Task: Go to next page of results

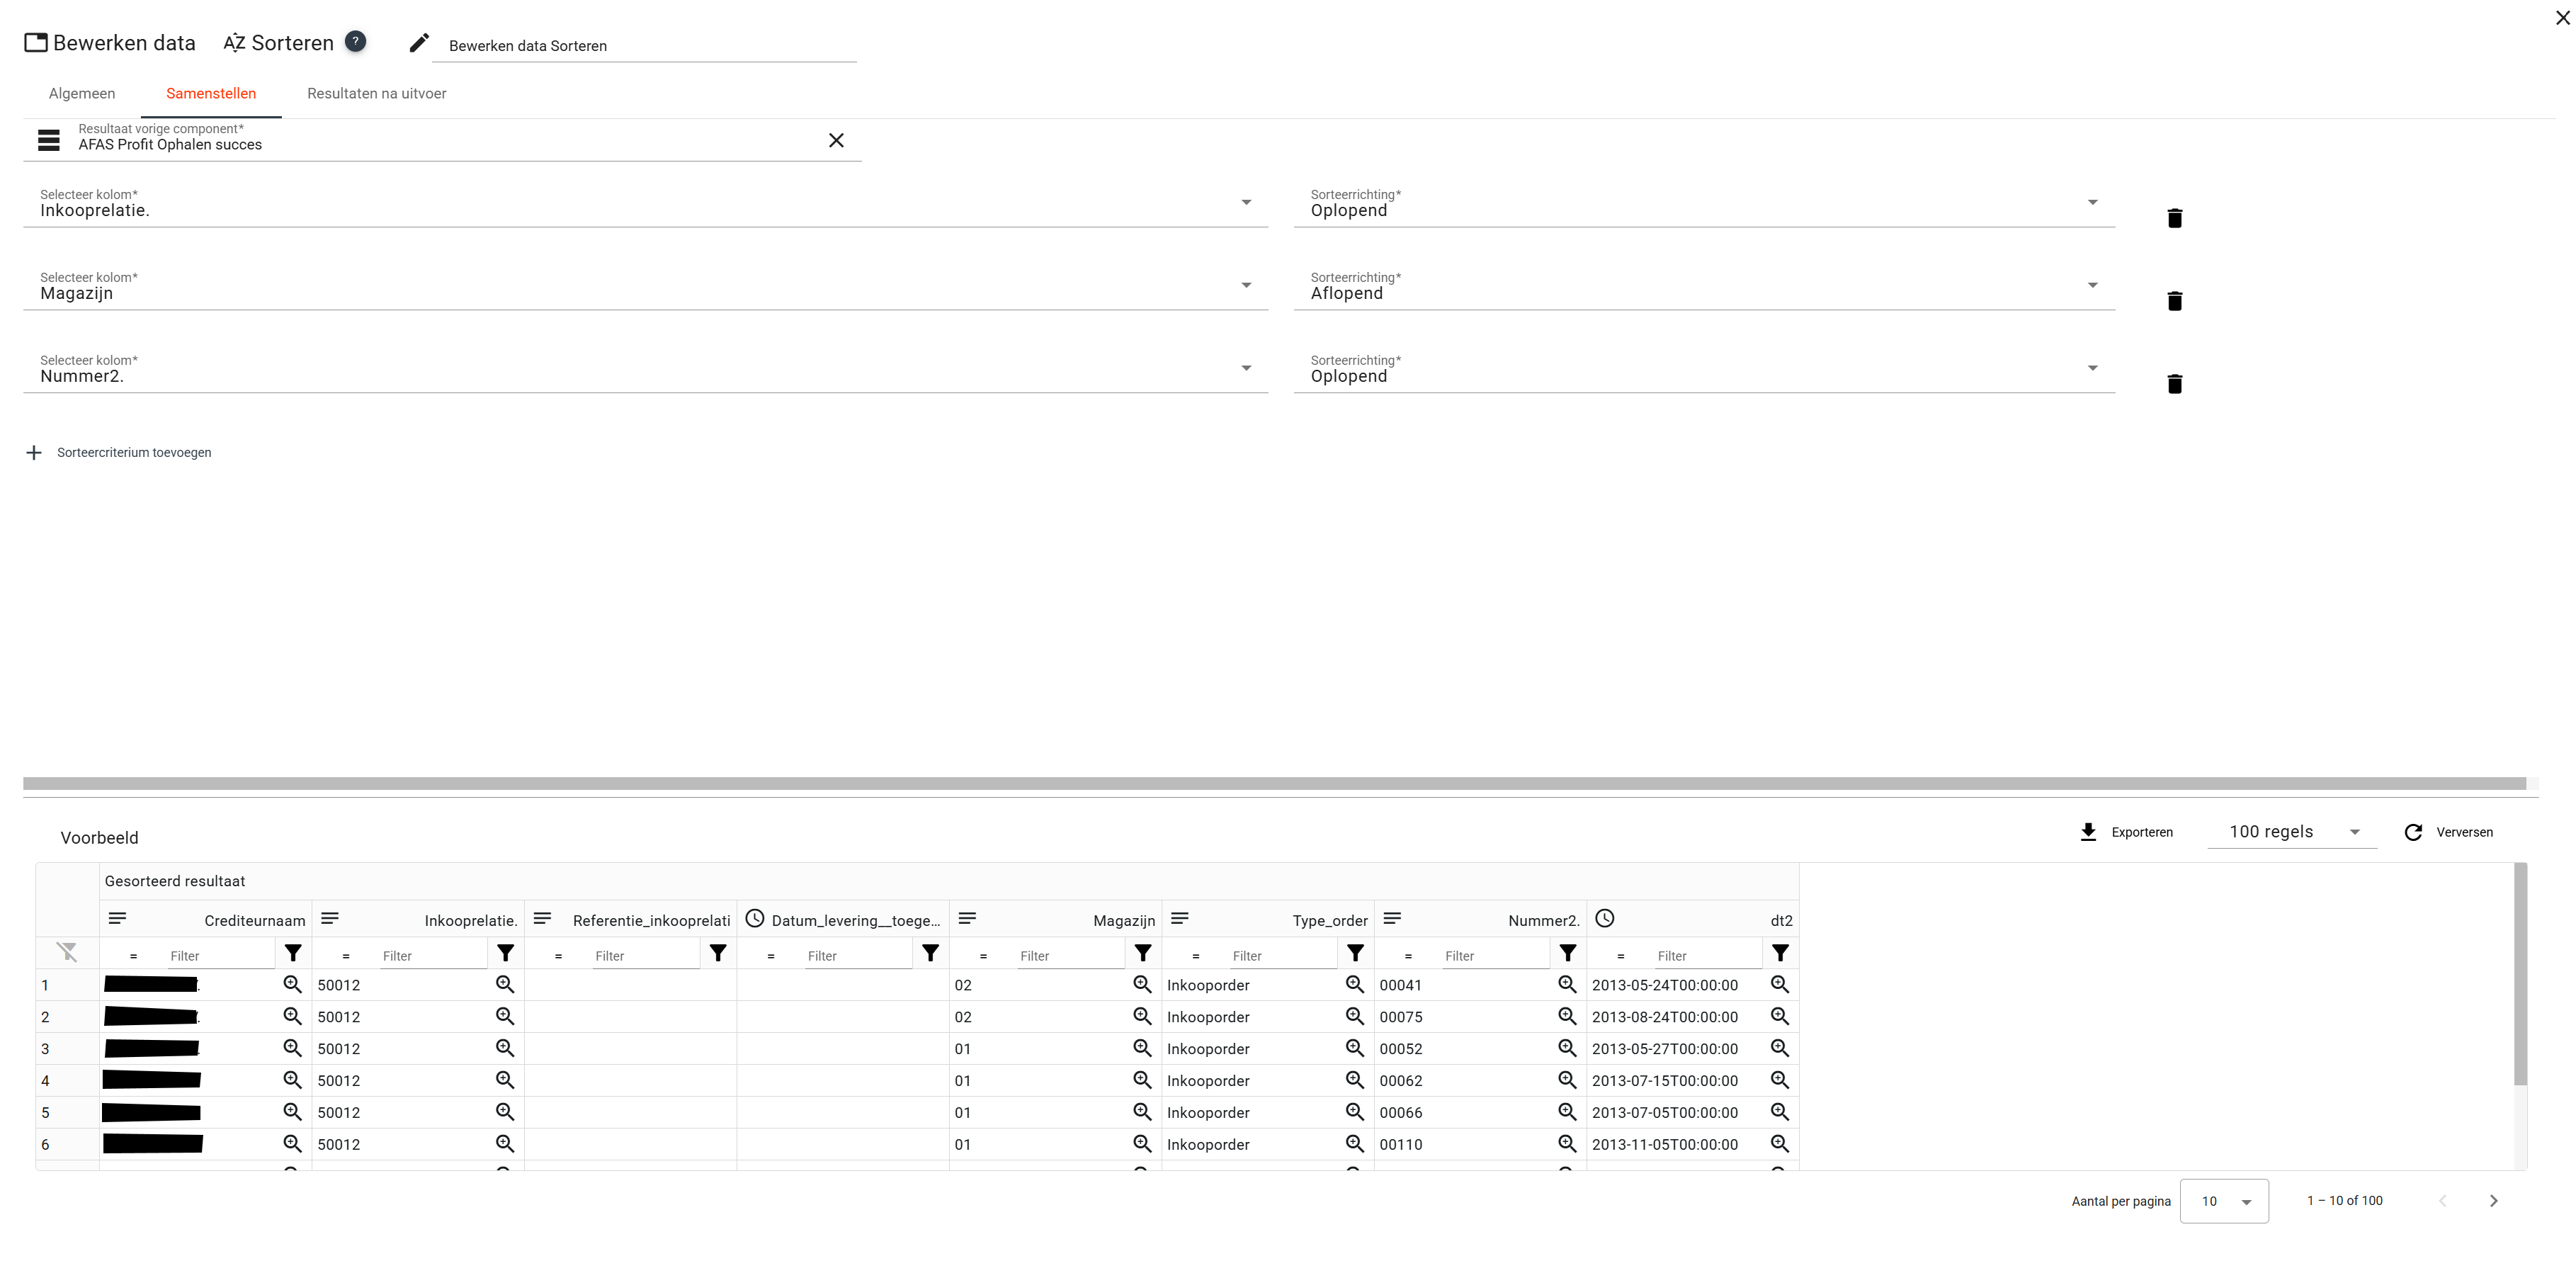Action: point(2493,1201)
